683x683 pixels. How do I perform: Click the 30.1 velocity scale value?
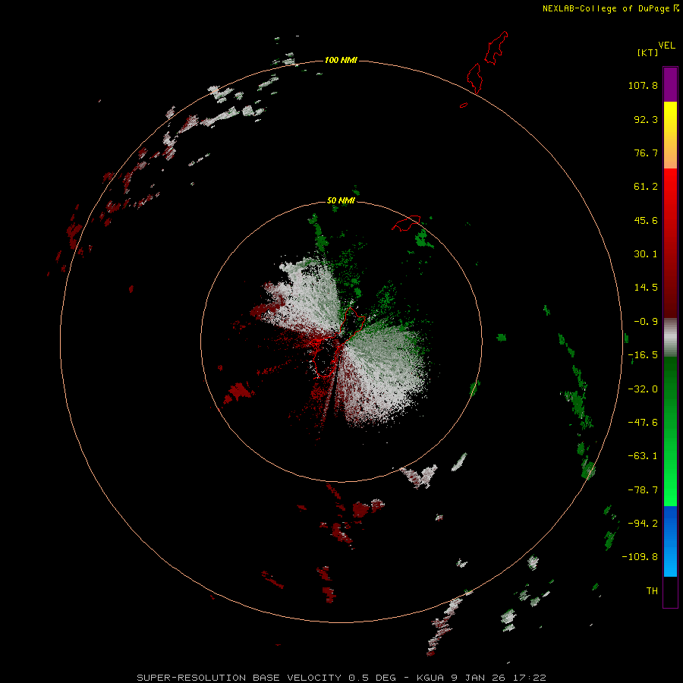pos(646,254)
